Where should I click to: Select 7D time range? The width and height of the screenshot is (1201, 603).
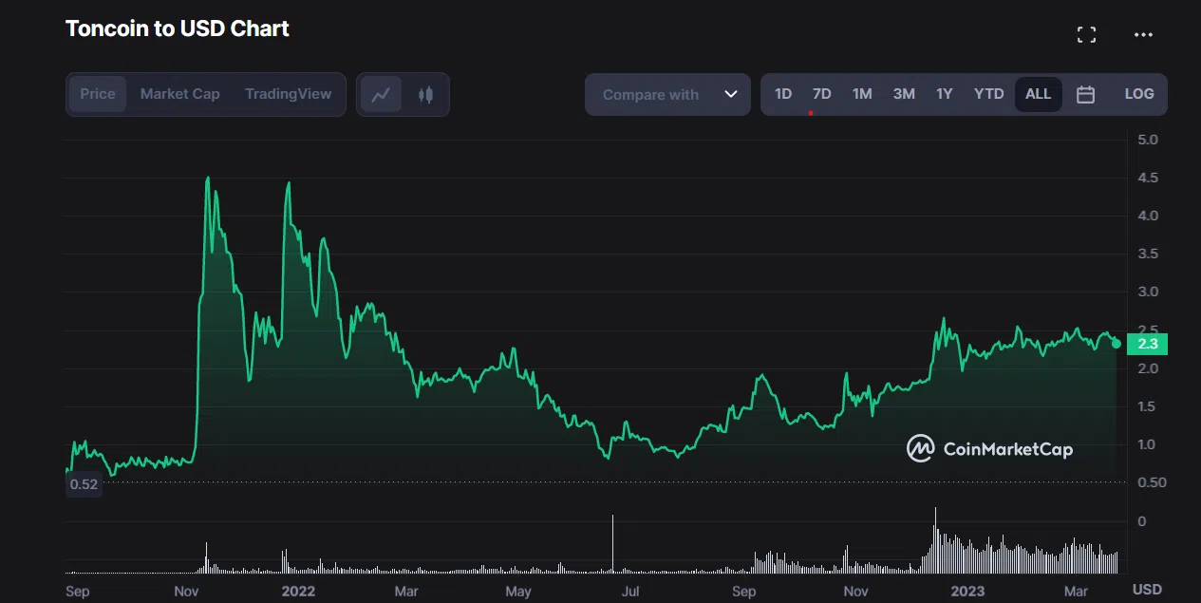click(822, 94)
